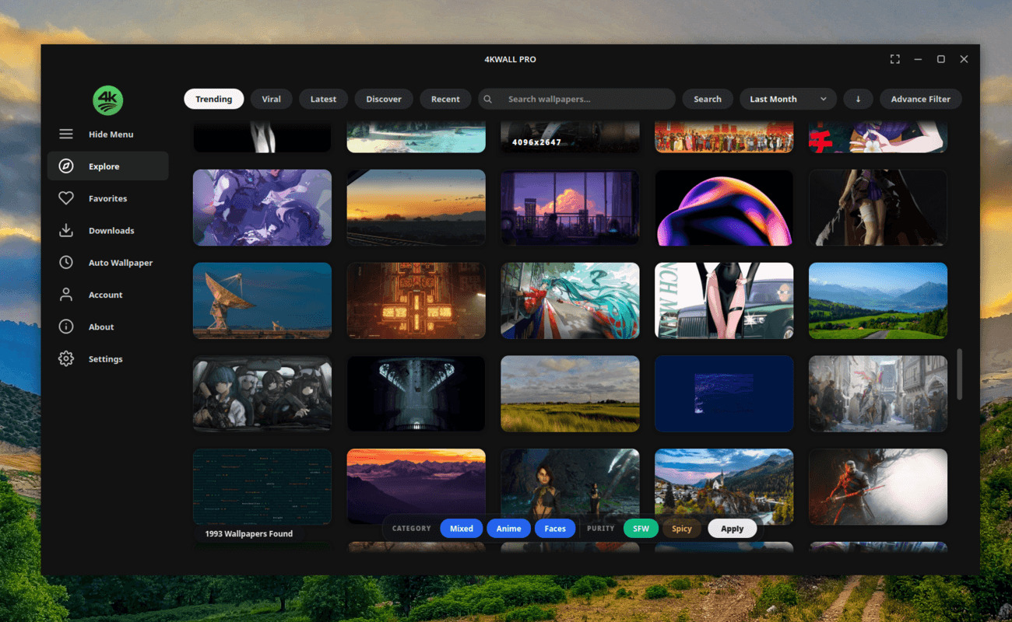Click the green 4K app logo

107,100
